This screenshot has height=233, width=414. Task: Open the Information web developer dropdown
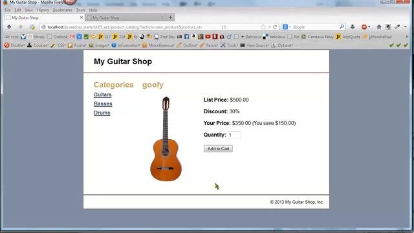(x=125, y=45)
